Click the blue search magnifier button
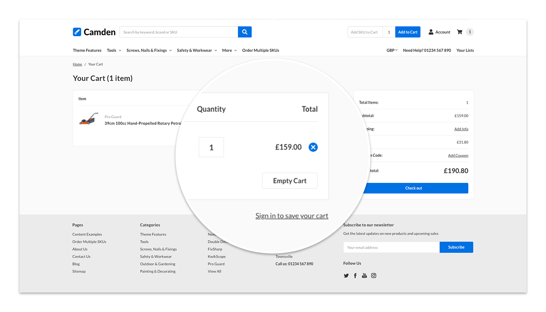546x312 pixels. click(245, 32)
